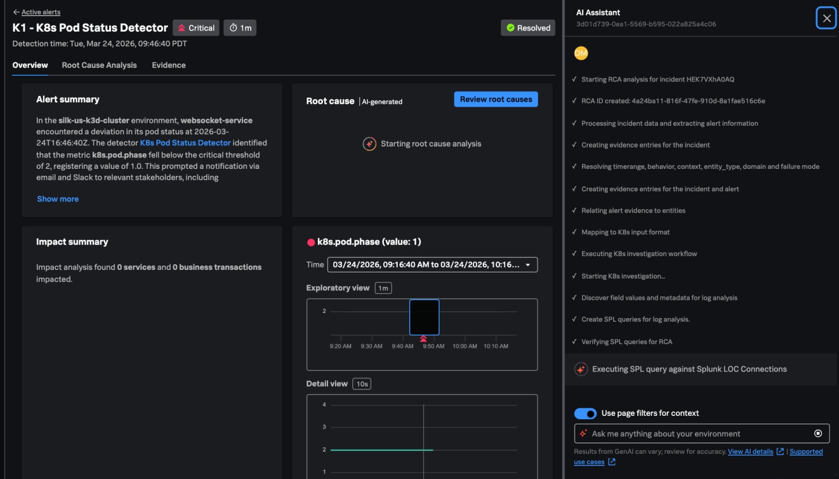This screenshot has width=839, height=479.
Task: Click the RCA ID created step text
Action: pos(673,101)
